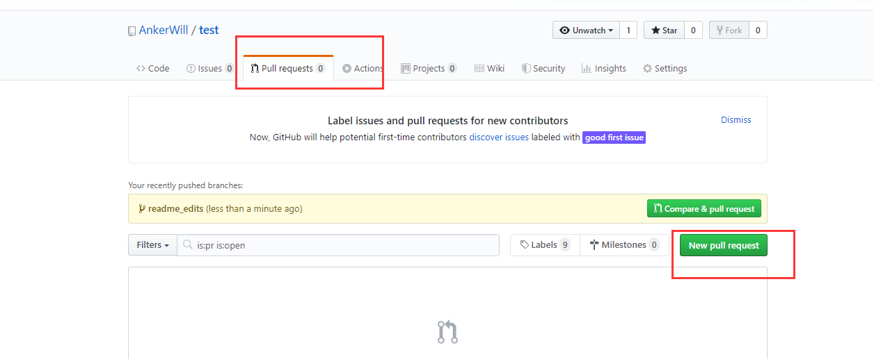Screen dimensions: 874x359
Task: Click the repository book icon beside AnkerWill
Action: tap(132, 31)
